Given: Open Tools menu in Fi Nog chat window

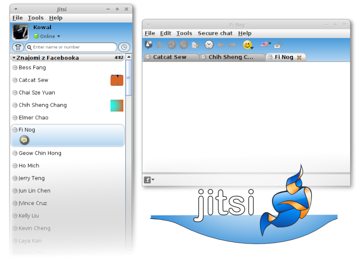Looking at the screenshot, I should [x=184, y=33].
